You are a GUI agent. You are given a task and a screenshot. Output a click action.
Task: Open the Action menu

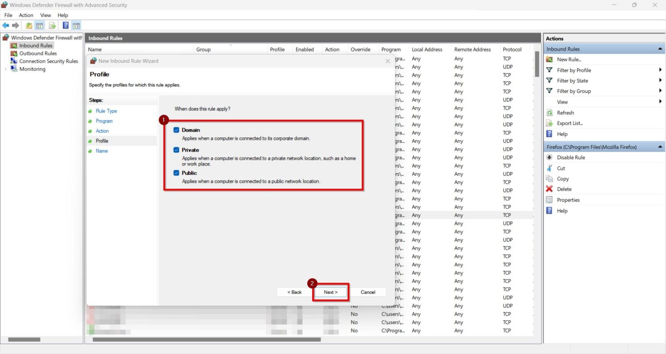(26, 15)
